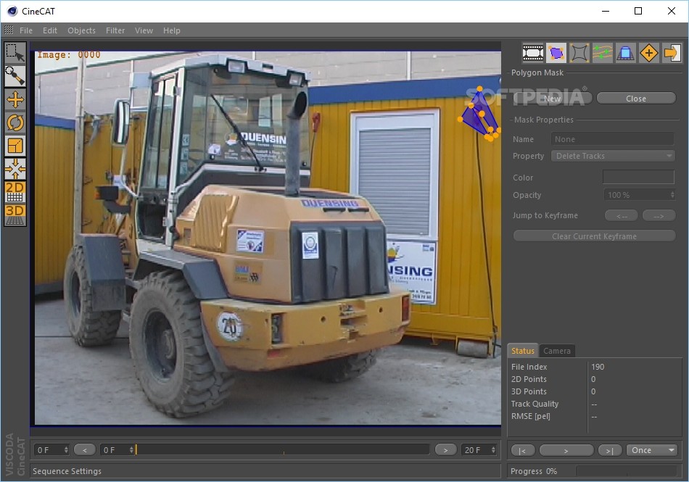The width and height of the screenshot is (689, 482).
Task: Open the export arrow panel icon
Action: coord(672,54)
